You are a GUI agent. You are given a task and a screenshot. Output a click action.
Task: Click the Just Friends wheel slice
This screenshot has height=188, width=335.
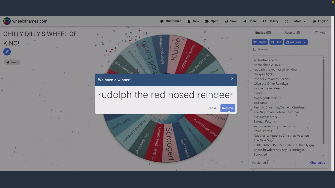tap(185, 148)
